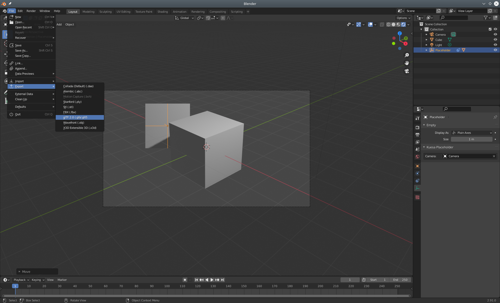Hide Placeholder in viewport via eye icon
The height and width of the screenshot is (303, 500).
[495, 50]
